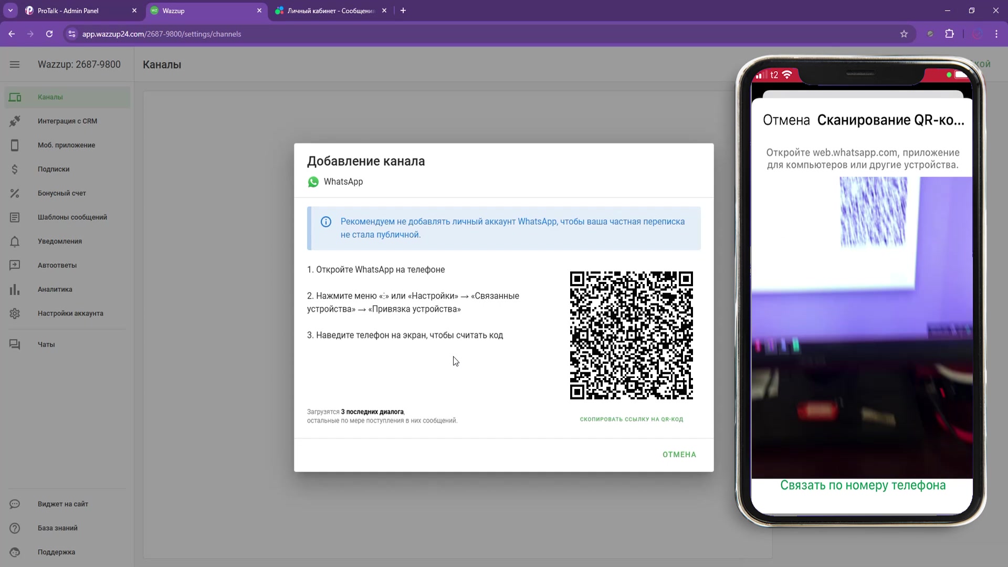The image size is (1008, 567).
Task: Reload the page in the browser
Action: tap(49, 34)
